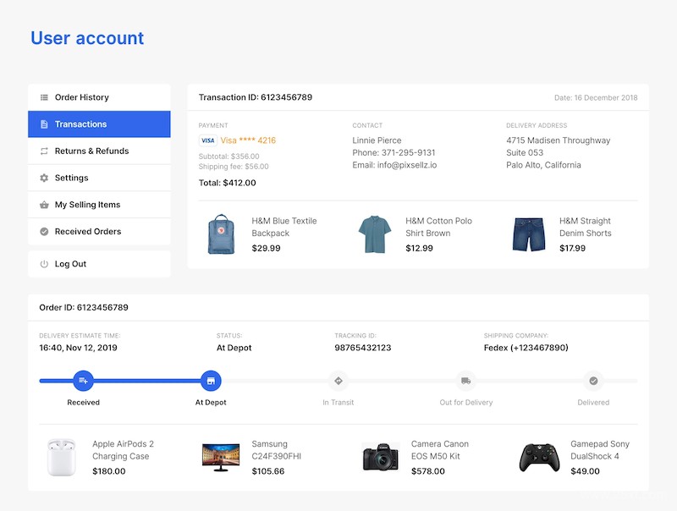Click the Received Orders checkmark icon
The width and height of the screenshot is (677, 511).
point(44,231)
